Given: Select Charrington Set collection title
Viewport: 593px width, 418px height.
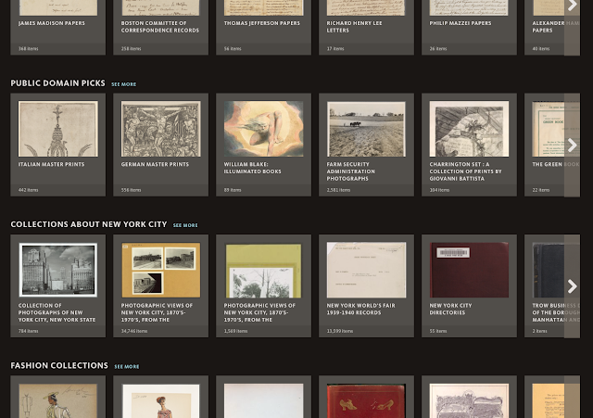Looking at the screenshot, I should (465, 171).
